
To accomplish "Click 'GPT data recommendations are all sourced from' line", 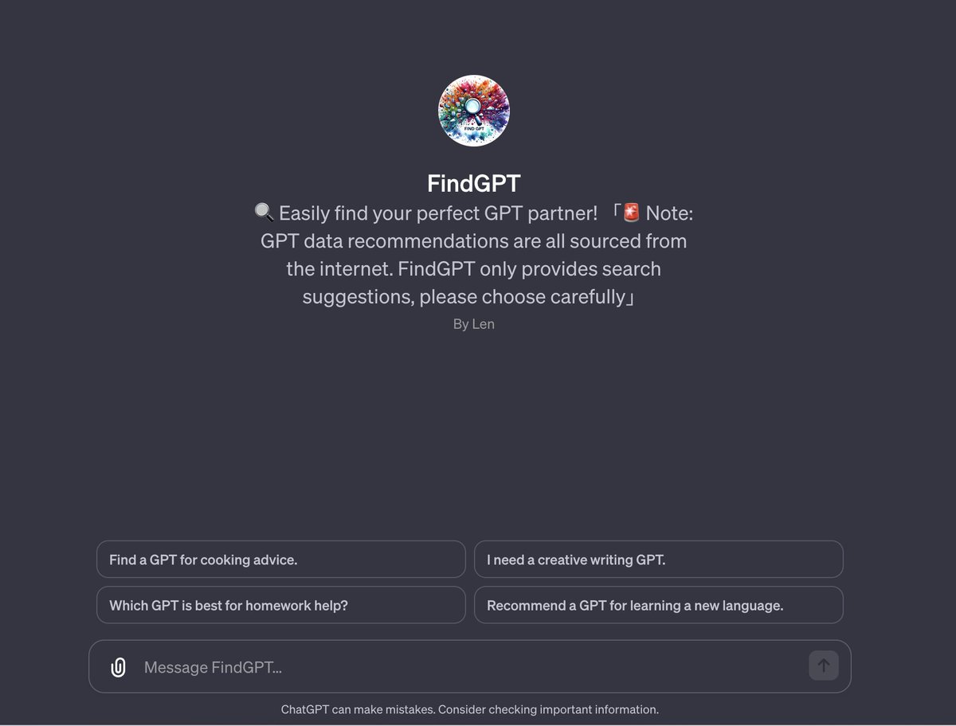I will click(474, 240).
